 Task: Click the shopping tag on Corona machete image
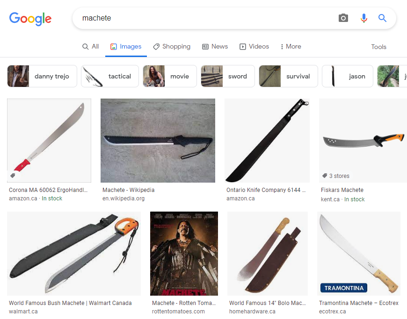13,176
